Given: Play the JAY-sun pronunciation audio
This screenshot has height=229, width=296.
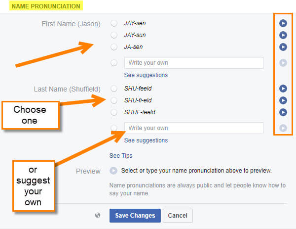Looking at the screenshot, I should point(283,35).
